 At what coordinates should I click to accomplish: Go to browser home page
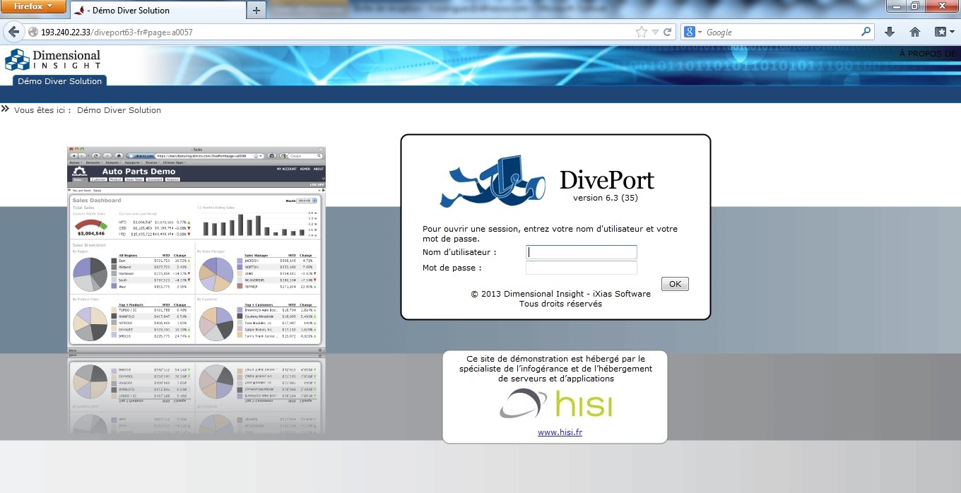[915, 32]
